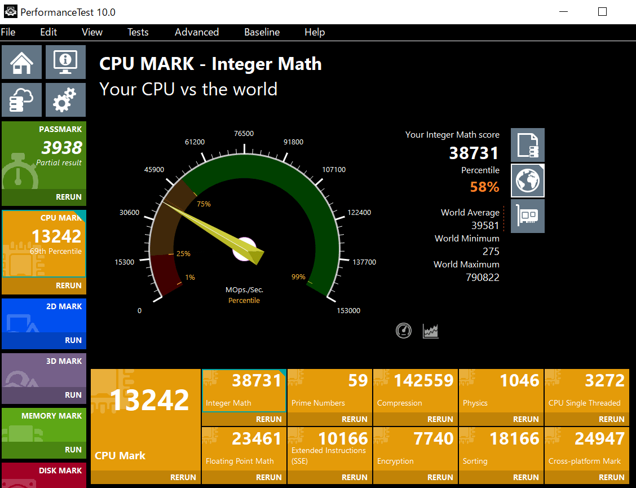
Task: Open the Edit menu
Action: [x=48, y=32]
